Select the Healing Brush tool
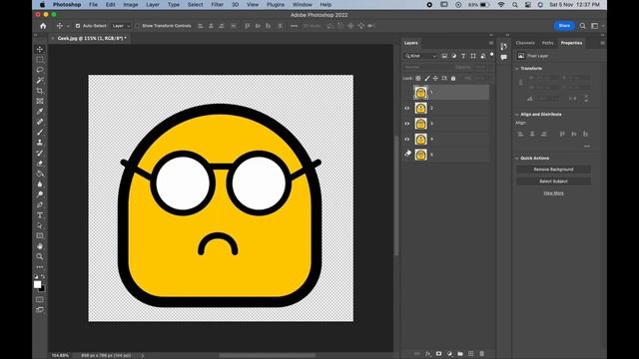 click(40, 122)
